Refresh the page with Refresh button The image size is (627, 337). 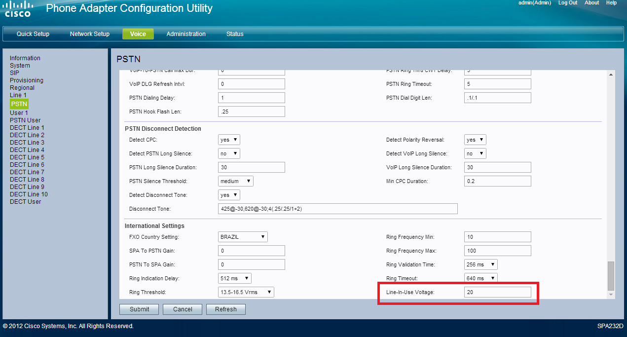[x=226, y=309]
